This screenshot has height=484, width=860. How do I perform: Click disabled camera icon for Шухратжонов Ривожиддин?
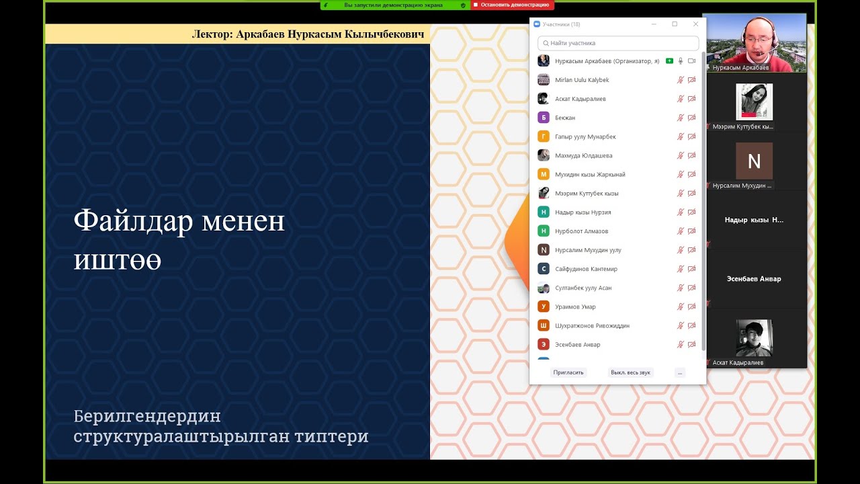click(x=691, y=325)
